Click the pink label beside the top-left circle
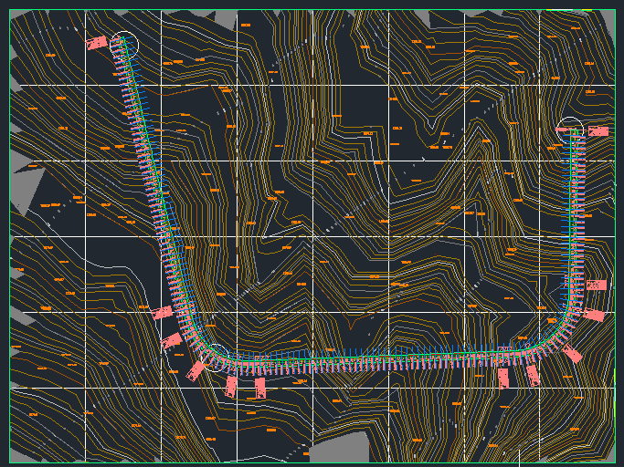 pyautogui.click(x=96, y=42)
